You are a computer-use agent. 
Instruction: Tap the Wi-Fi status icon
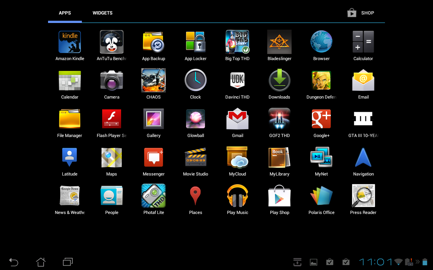[x=398, y=262]
